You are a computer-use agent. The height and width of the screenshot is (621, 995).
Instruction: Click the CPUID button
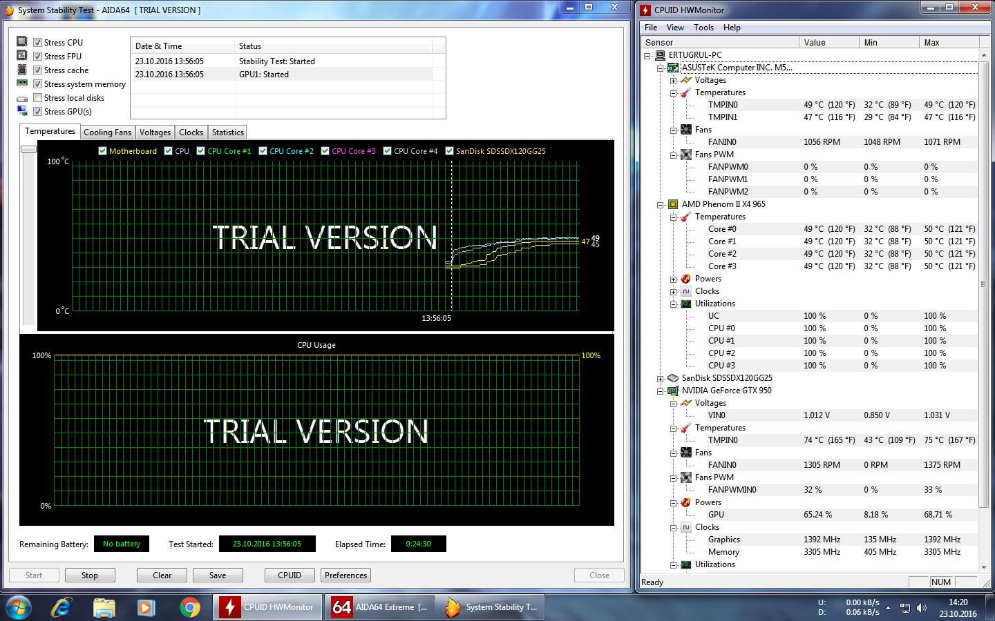point(290,575)
